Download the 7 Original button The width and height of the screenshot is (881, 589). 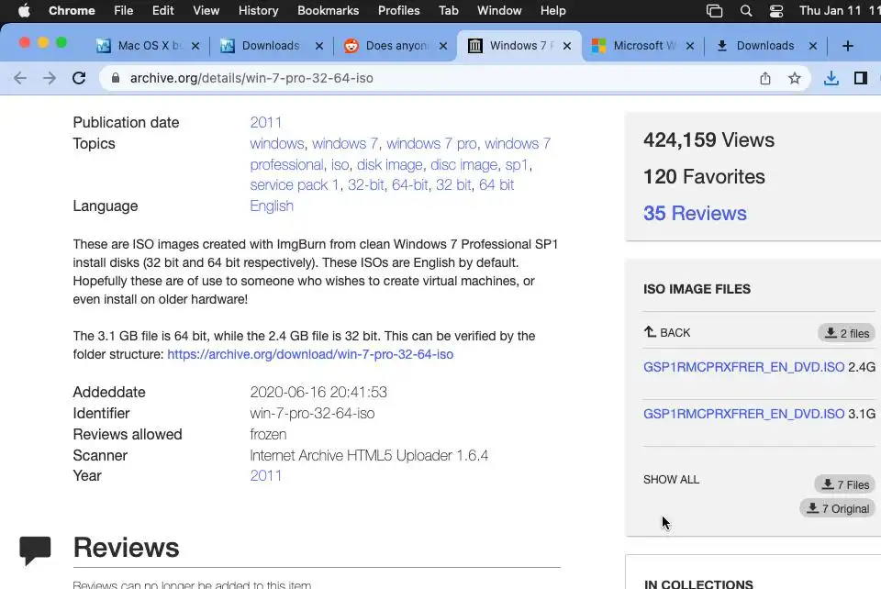[x=837, y=508]
